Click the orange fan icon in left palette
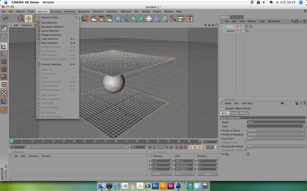The width and height of the screenshot is (307, 191). [x=4, y=110]
